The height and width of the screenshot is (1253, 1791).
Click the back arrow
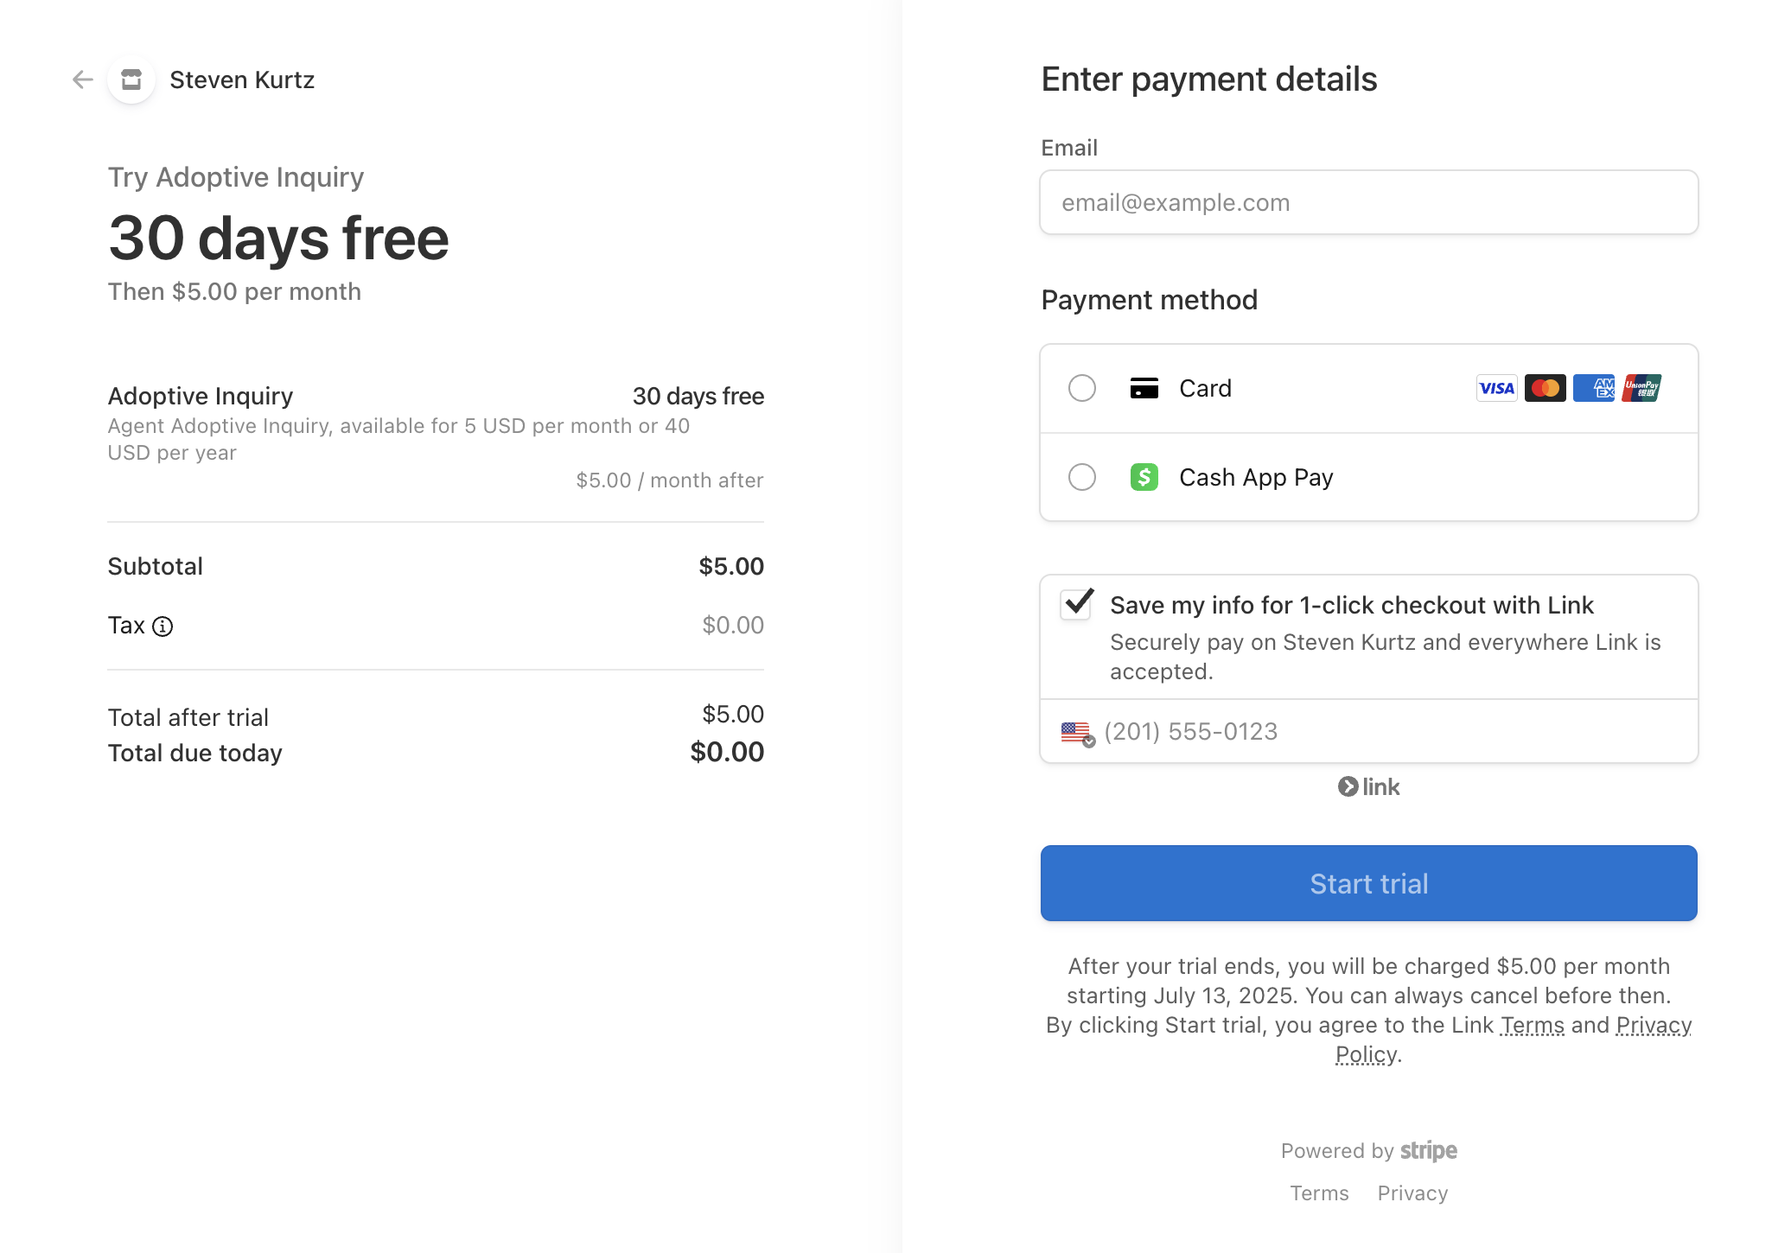pyautogui.click(x=82, y=80)
